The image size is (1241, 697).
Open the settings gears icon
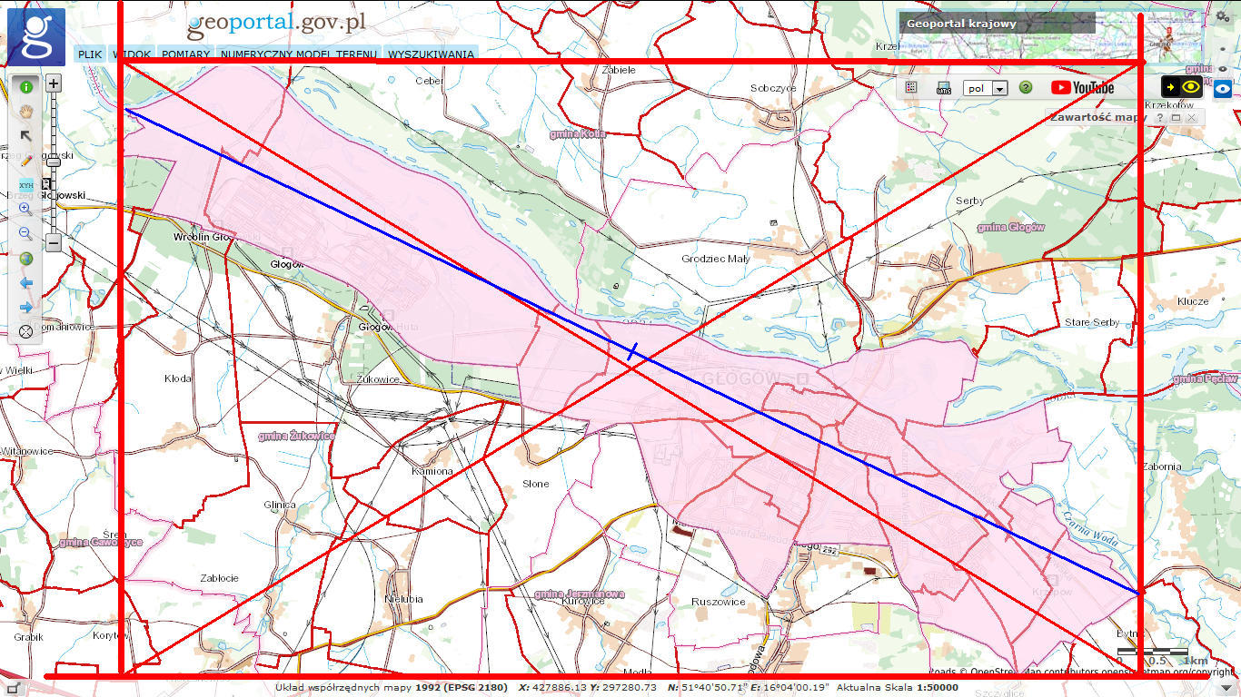pos(1222,16)
